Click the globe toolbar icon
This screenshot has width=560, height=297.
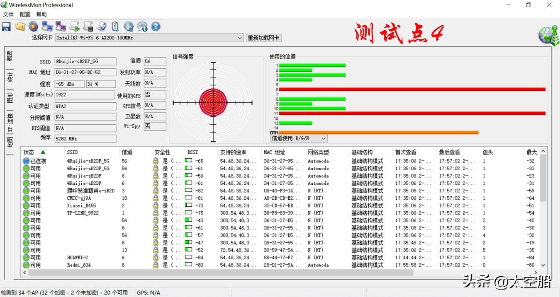pos(129,27)
